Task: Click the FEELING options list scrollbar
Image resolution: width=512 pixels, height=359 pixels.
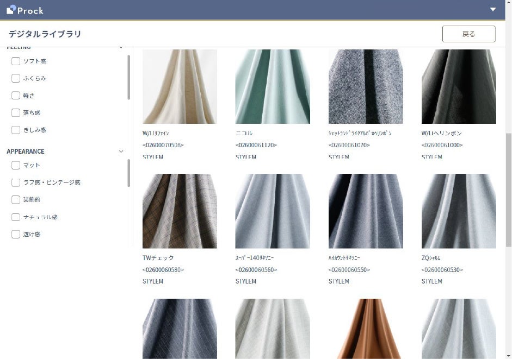Action: point(128,78)
